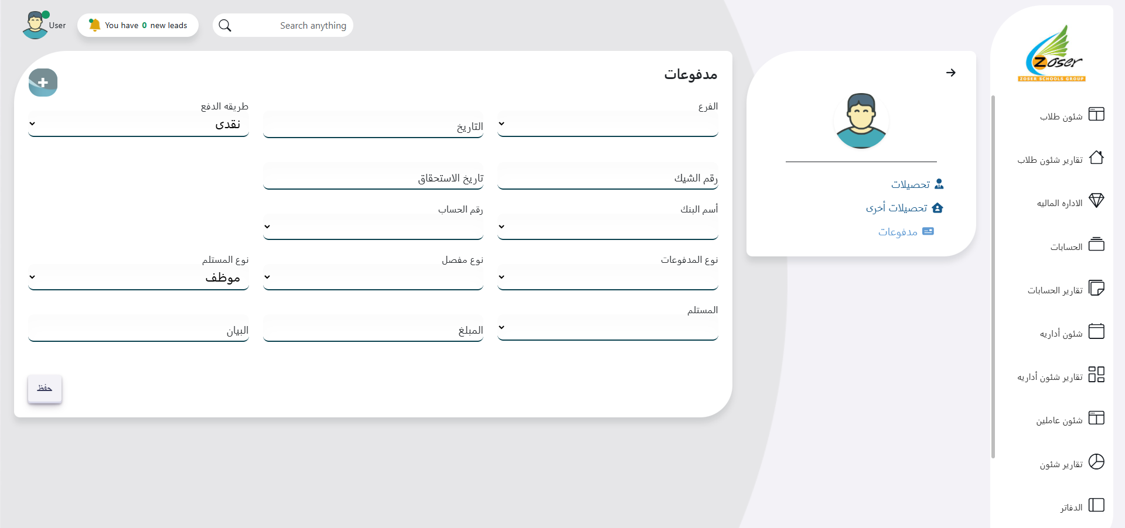Click the plus add button icon
The image size is (1125, 528).
43,83
